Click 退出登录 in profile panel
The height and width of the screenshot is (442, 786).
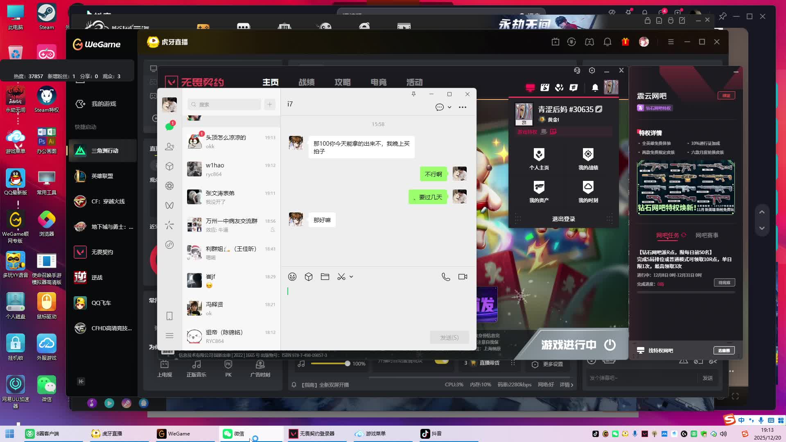pyautogui.click(x=563, y=219)
